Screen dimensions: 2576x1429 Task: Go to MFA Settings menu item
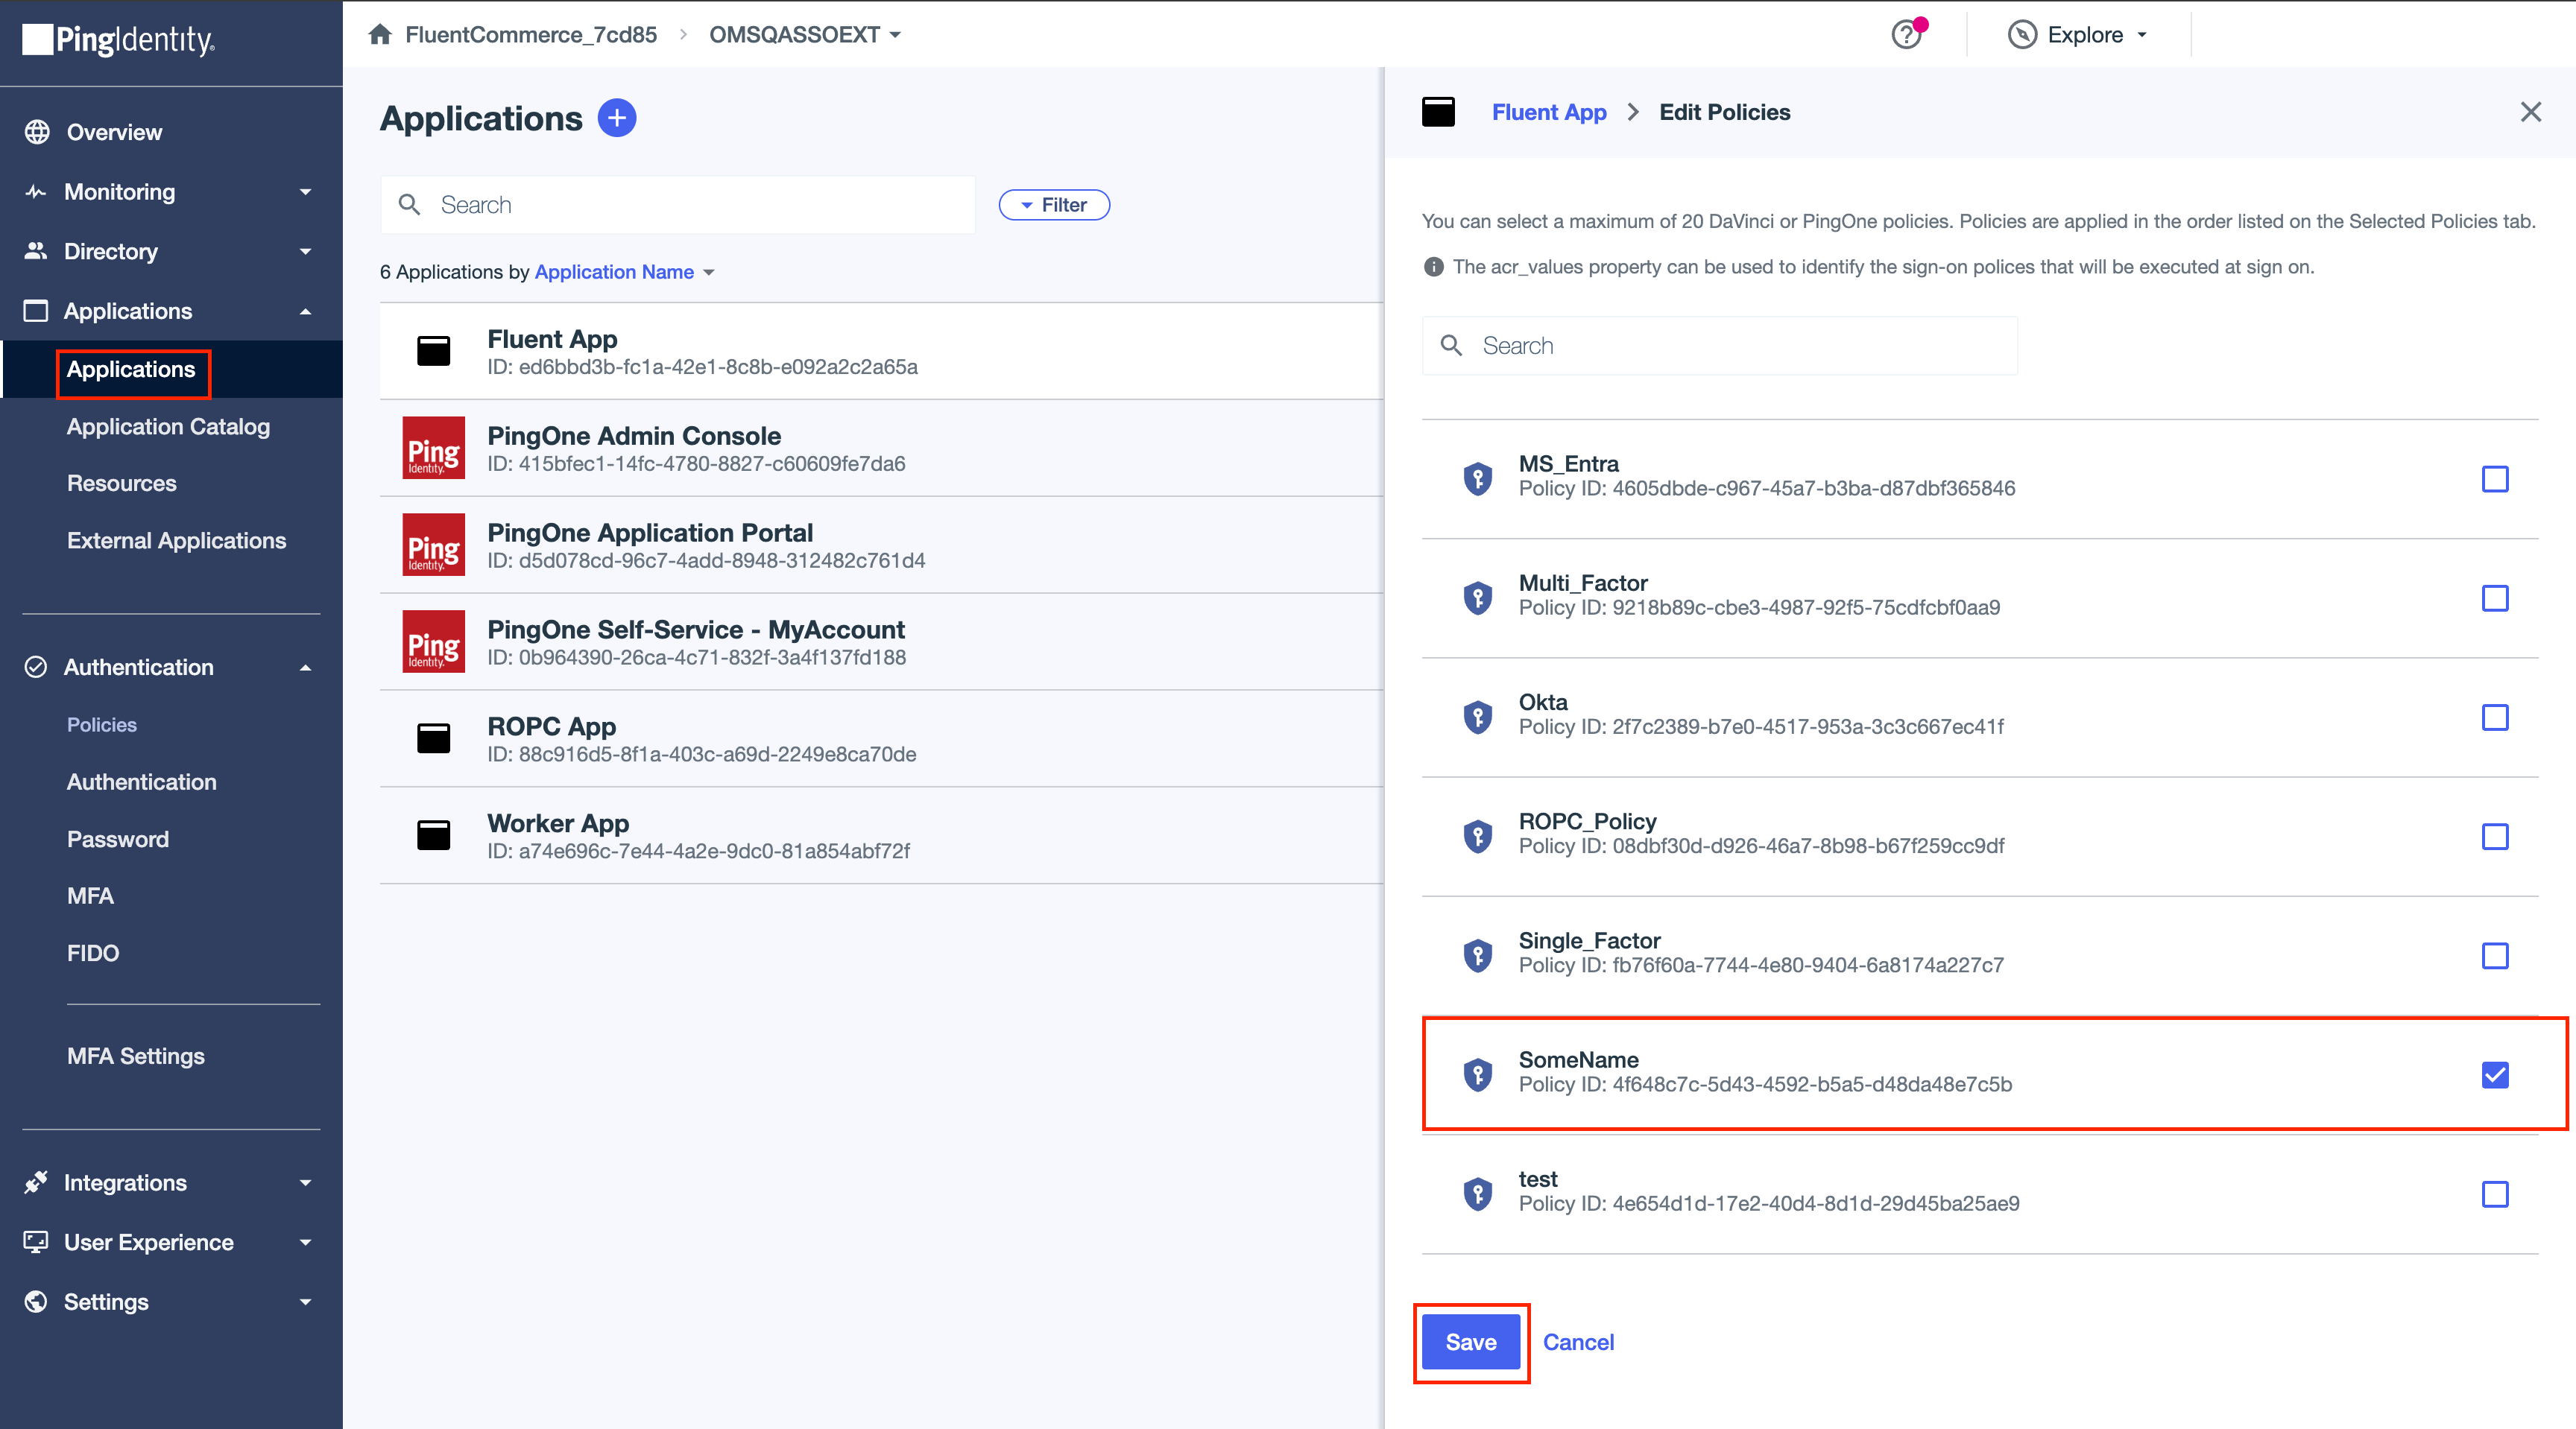(135, 1056)
